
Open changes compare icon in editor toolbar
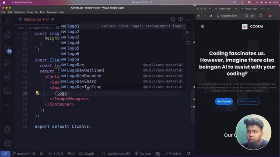(173, 19)
